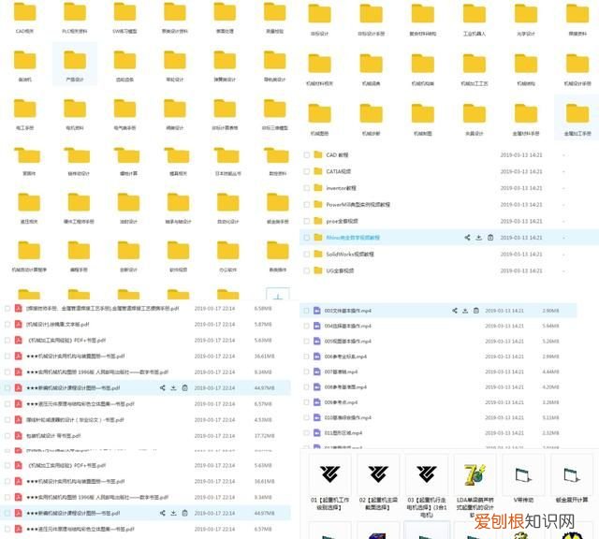Screen dimensions: 599x539
Task: Open the PowerMill video tutorial folder
Action: pos(358,204)
